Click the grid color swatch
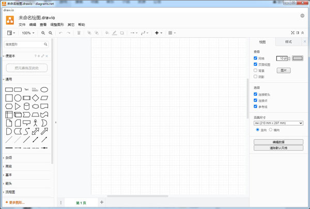The width and height of the screenshot is (310, 209). 298,58
